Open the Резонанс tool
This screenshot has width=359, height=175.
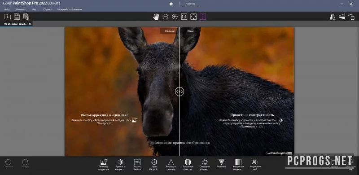(x=221, y=163)
